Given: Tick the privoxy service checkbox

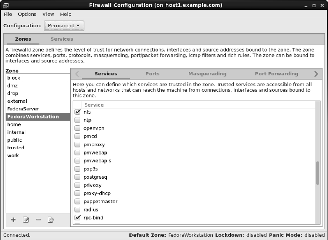Looking at the screenshot, I should (x=77, y=185).
